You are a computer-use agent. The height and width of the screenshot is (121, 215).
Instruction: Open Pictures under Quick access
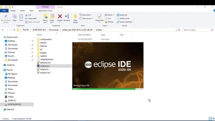coord(11,52)
